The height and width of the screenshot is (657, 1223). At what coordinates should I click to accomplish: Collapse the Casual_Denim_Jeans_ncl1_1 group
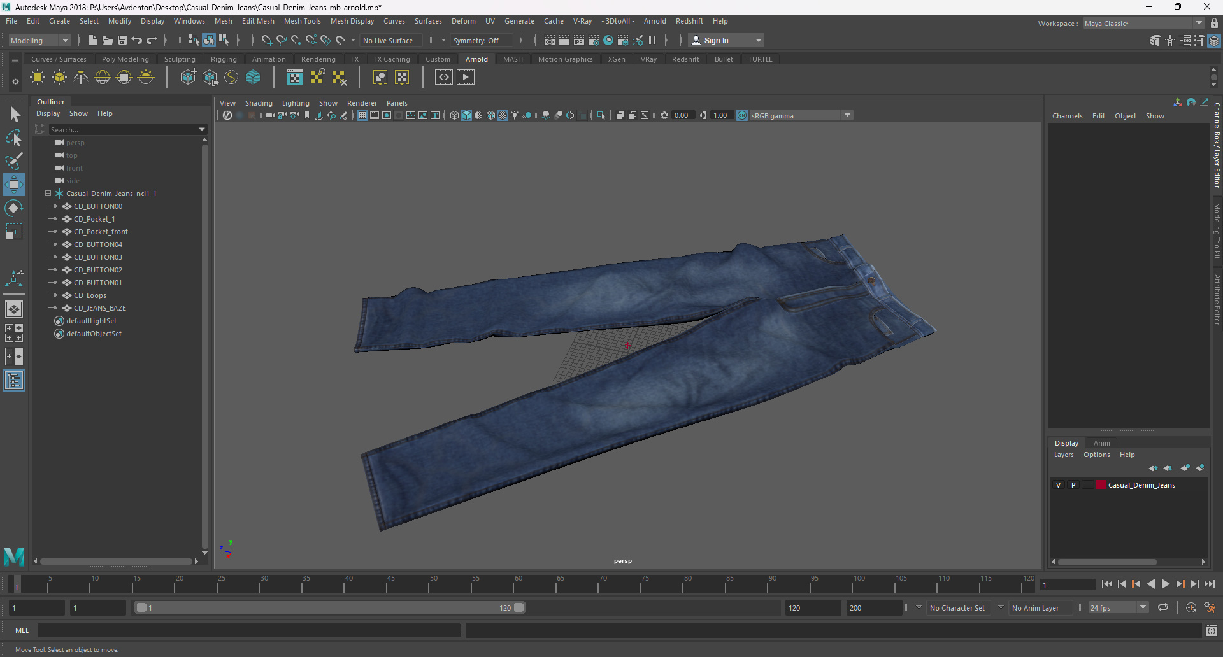(x=48, y=194)
